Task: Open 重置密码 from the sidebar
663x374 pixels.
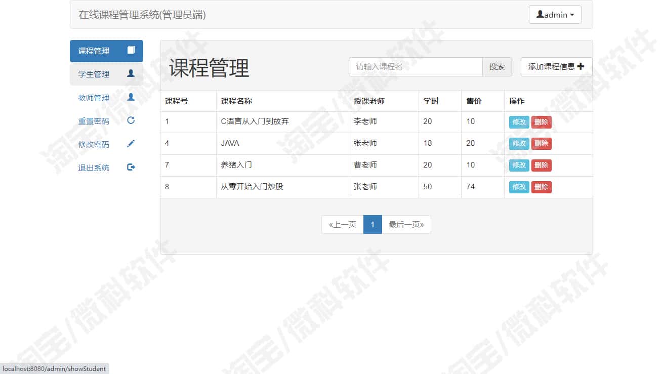Action: pyautogui.click(x=106, y=121)
